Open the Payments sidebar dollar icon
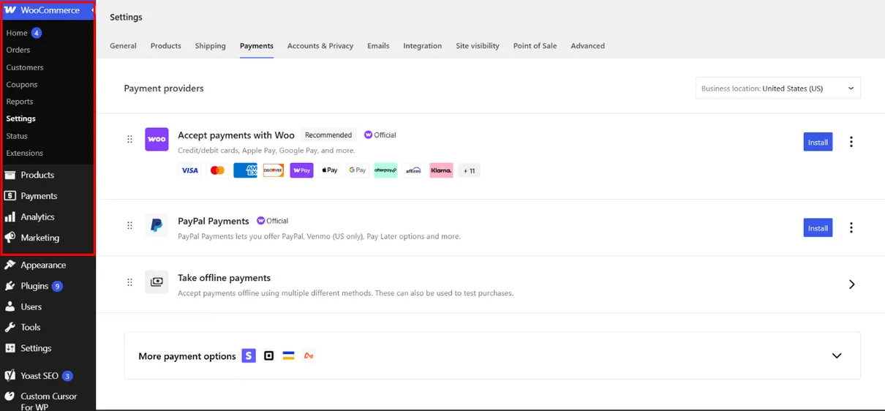Screen dimensions: 885x411 tap(10, 196)
